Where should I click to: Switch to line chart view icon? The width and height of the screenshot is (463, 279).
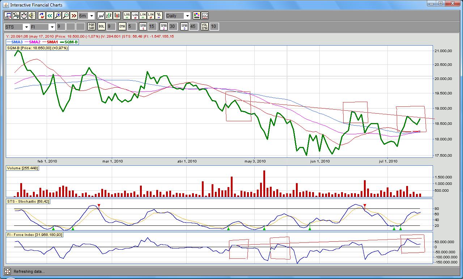[x=101, y=16]
